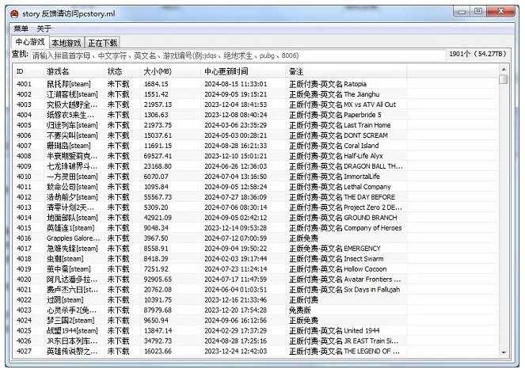Screen dimensions: 525x373
Task: Click note THE LEGEND OF … cell
Action: pyautogui.click(x=344, y=352)
